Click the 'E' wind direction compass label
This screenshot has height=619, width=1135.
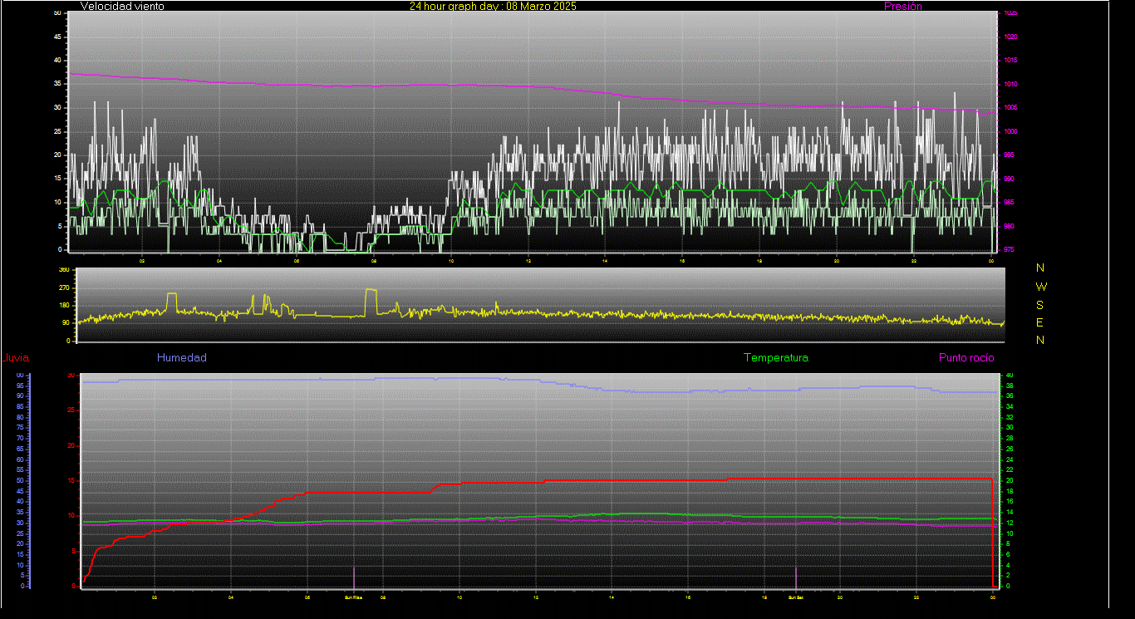click(x=1040, y=322)
